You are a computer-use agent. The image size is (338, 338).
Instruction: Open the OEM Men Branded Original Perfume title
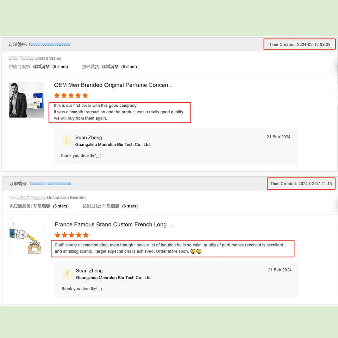click(x=113, y=85)
